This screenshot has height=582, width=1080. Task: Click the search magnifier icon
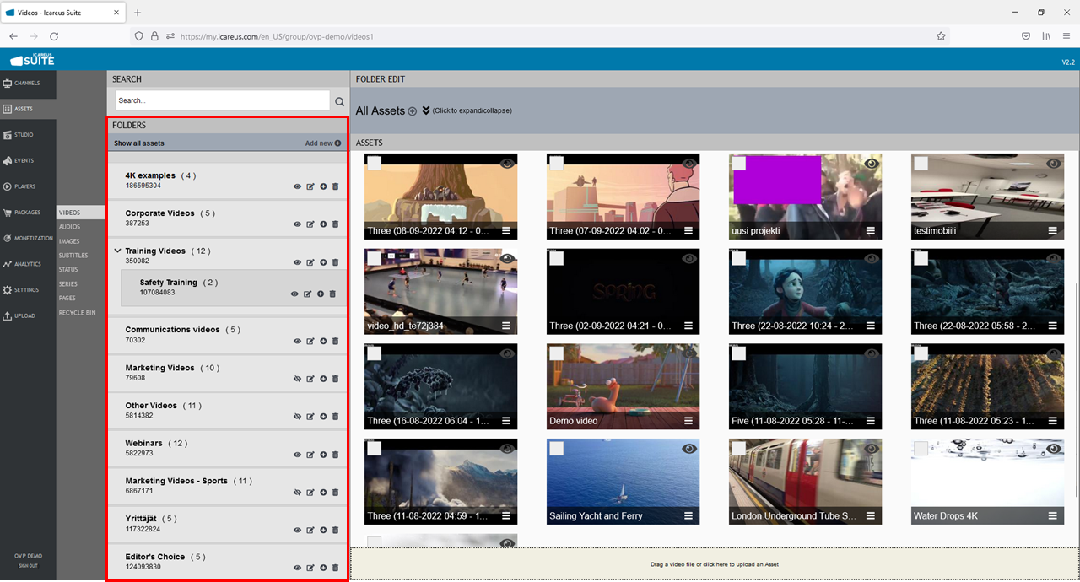click(x=340, y=101)
